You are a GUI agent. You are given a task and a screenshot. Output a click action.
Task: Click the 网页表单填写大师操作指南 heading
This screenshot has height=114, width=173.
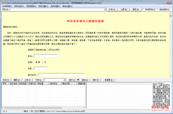pyautogui.click(x=85, y=21)
